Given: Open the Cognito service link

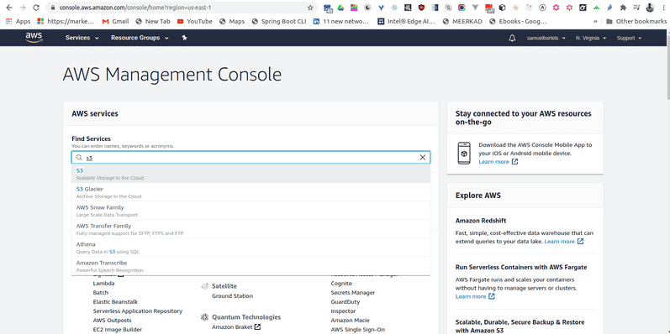Looking at the screenshot, I should pos(341,284).
